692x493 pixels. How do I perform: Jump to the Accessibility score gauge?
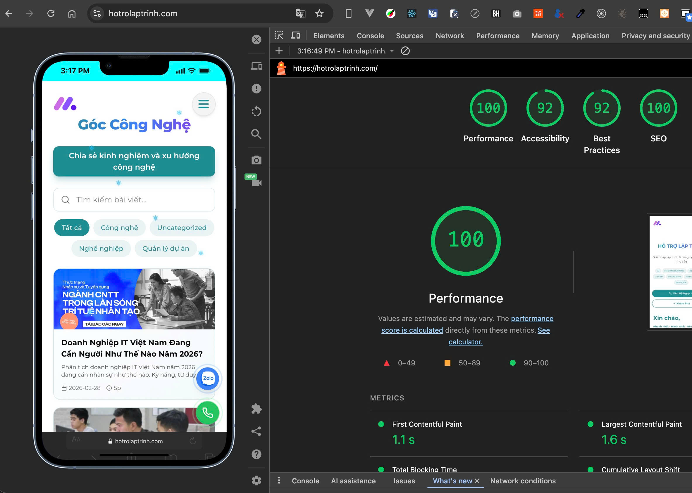click(x=545, y=108)
